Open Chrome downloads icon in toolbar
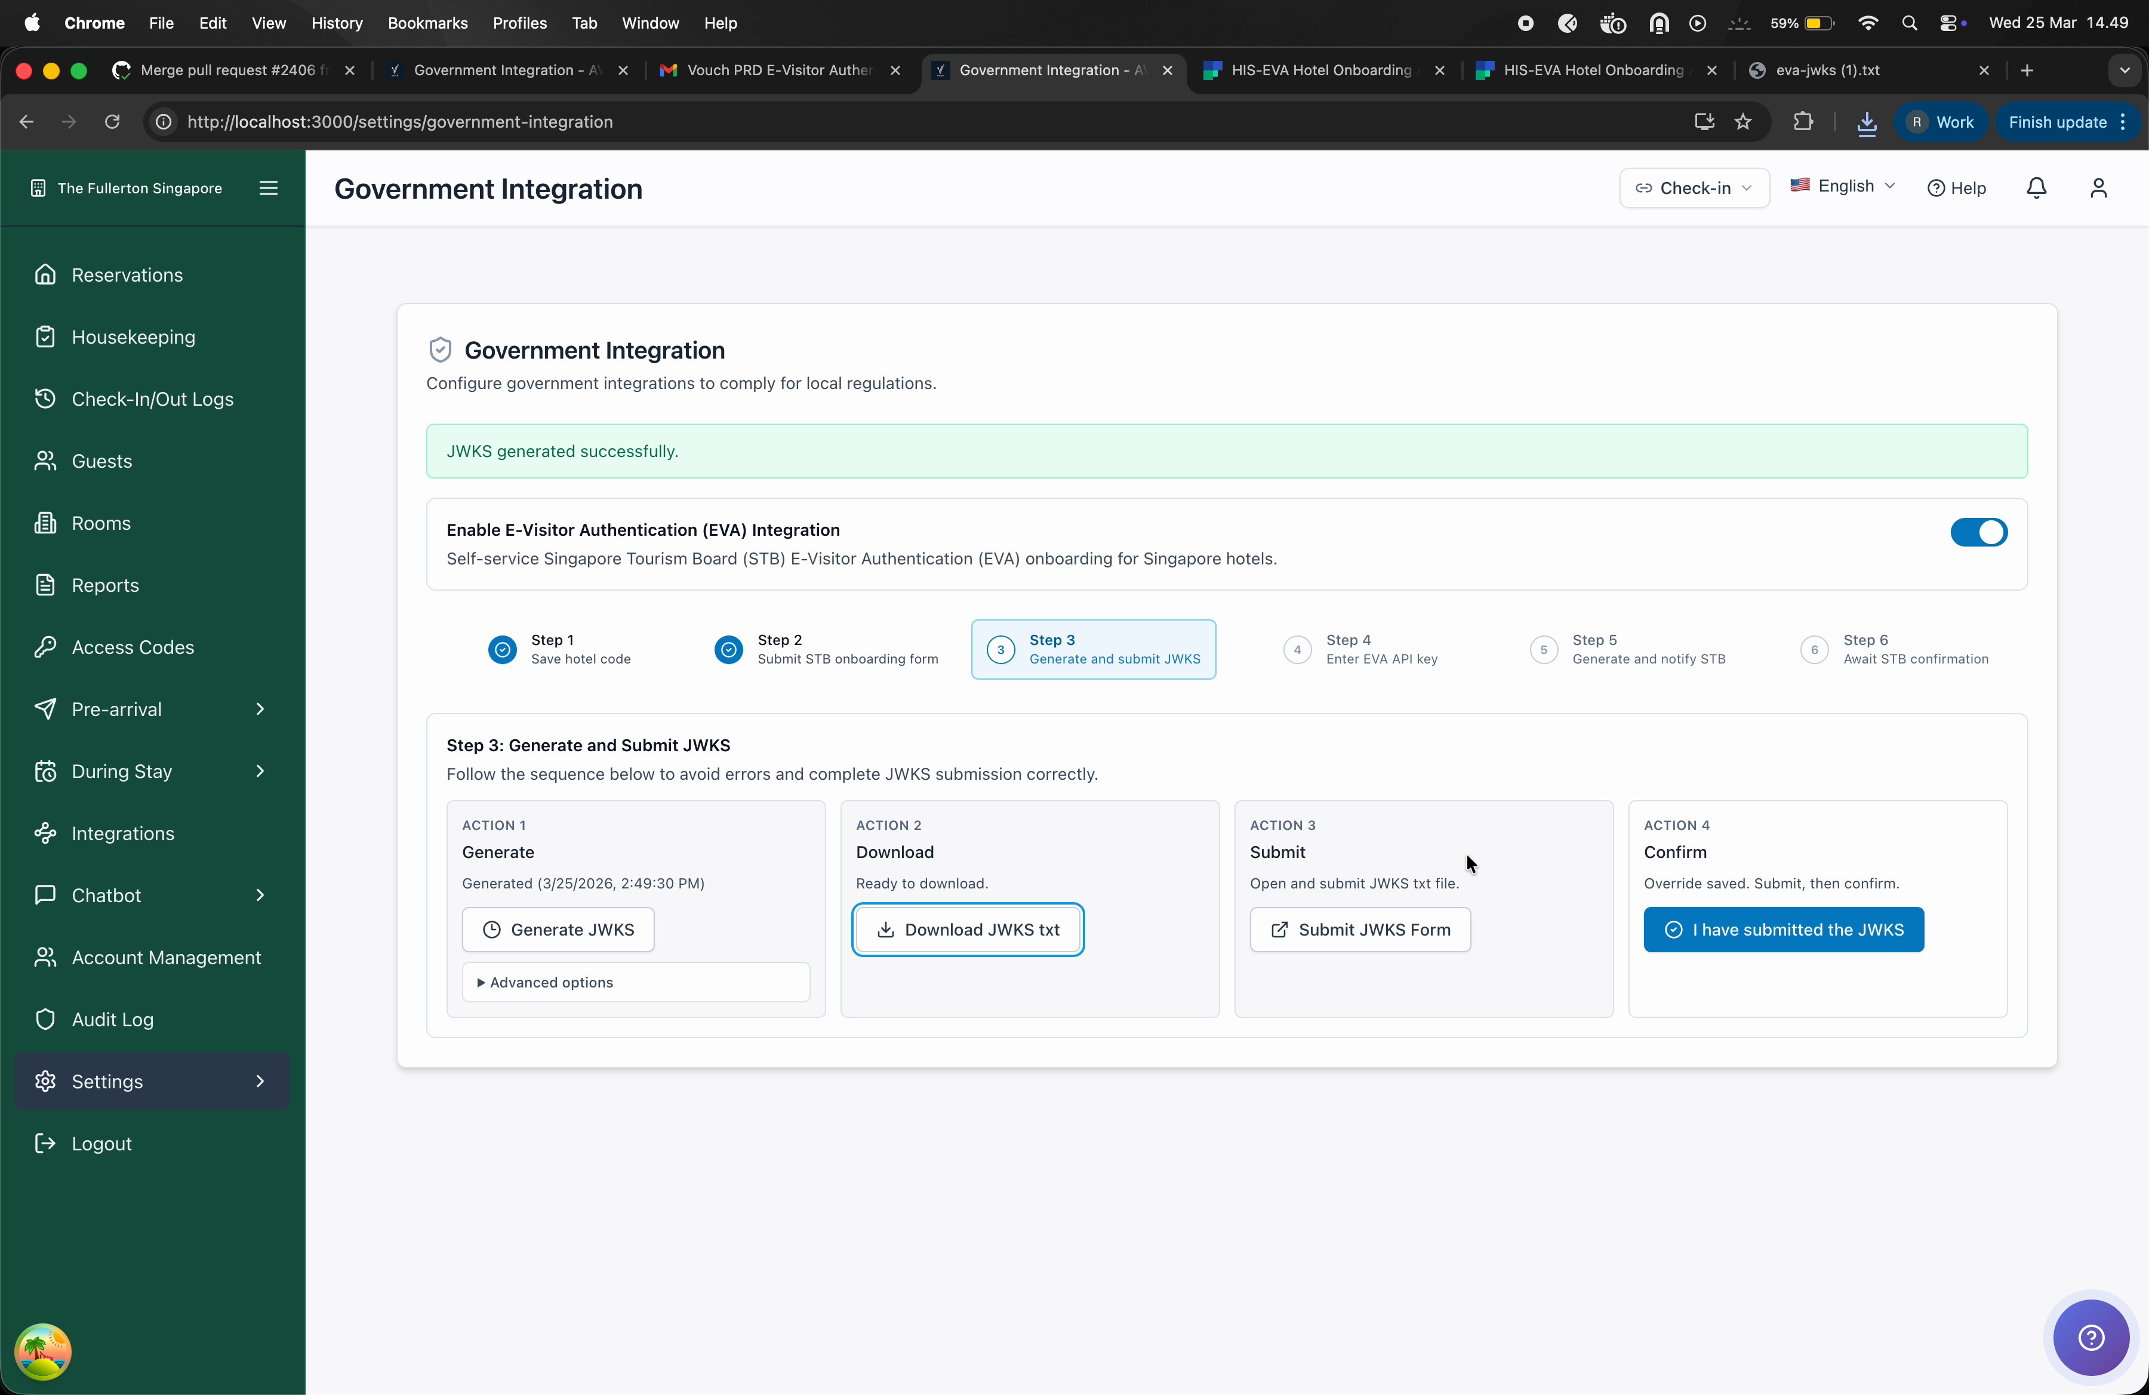The width and height of the screenshot is (2149, 1395). [1867, 122]
